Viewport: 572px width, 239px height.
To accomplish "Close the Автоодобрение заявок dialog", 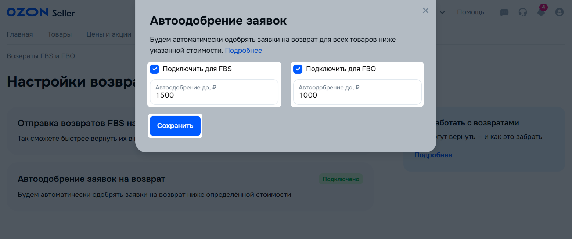I will (425, 11).
